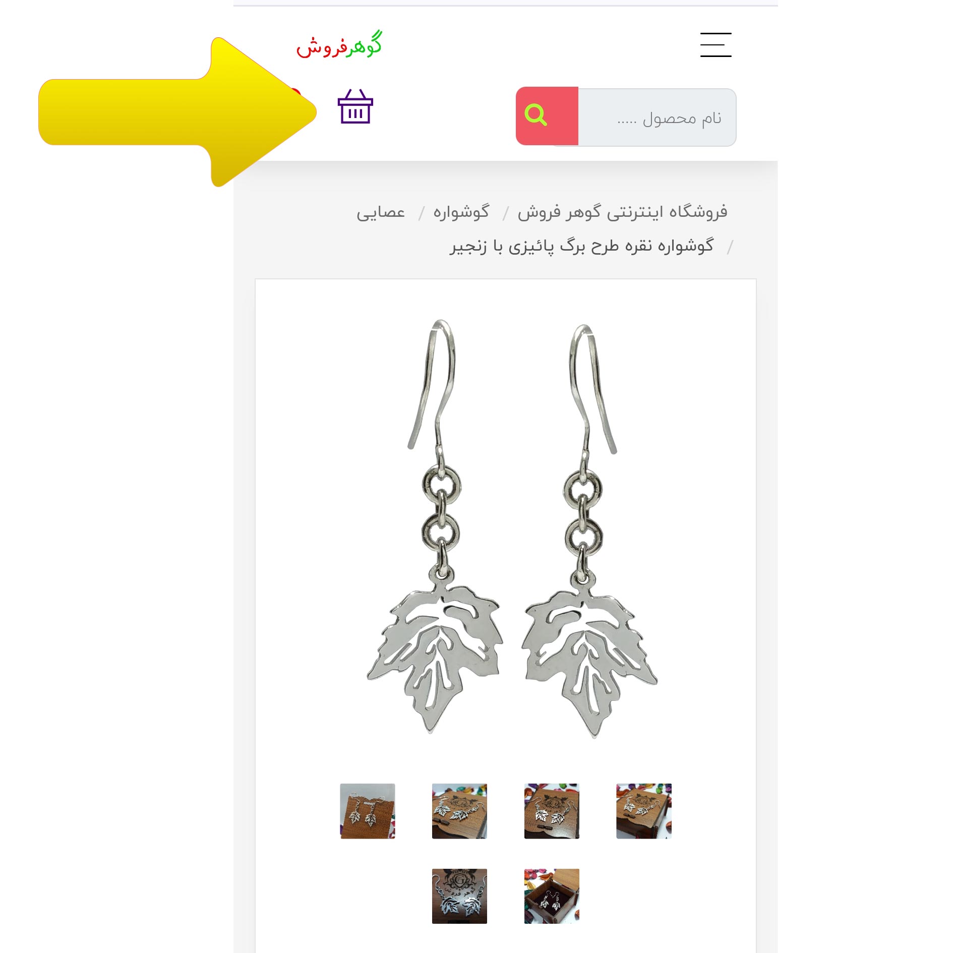
Task: Click the red search button background
Action: pyautogui.click(x=547, y=116)
